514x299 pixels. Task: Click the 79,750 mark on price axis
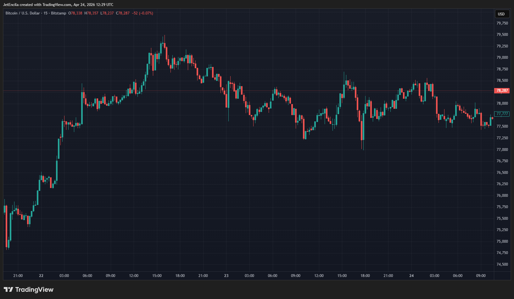coord(502,23)
